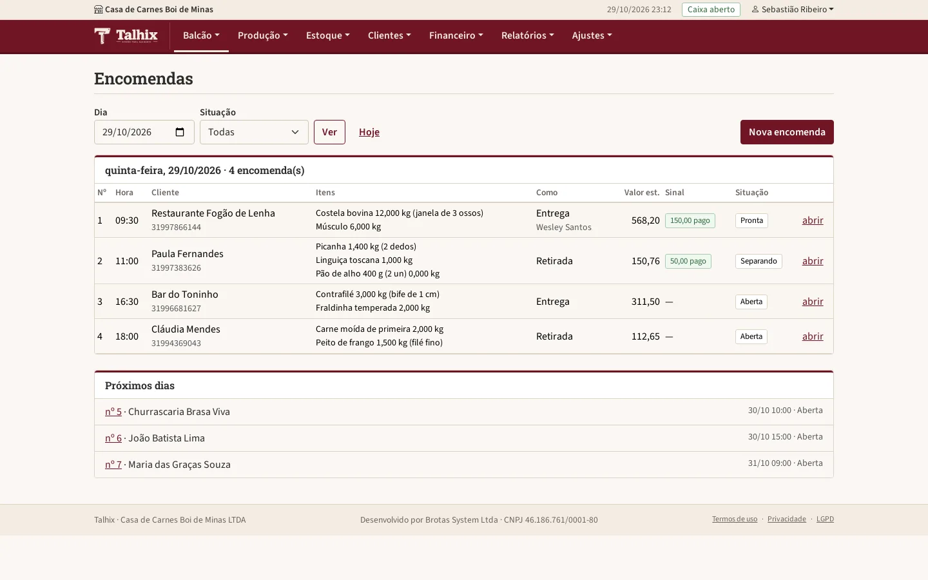Click the Ver filter button

329,132
